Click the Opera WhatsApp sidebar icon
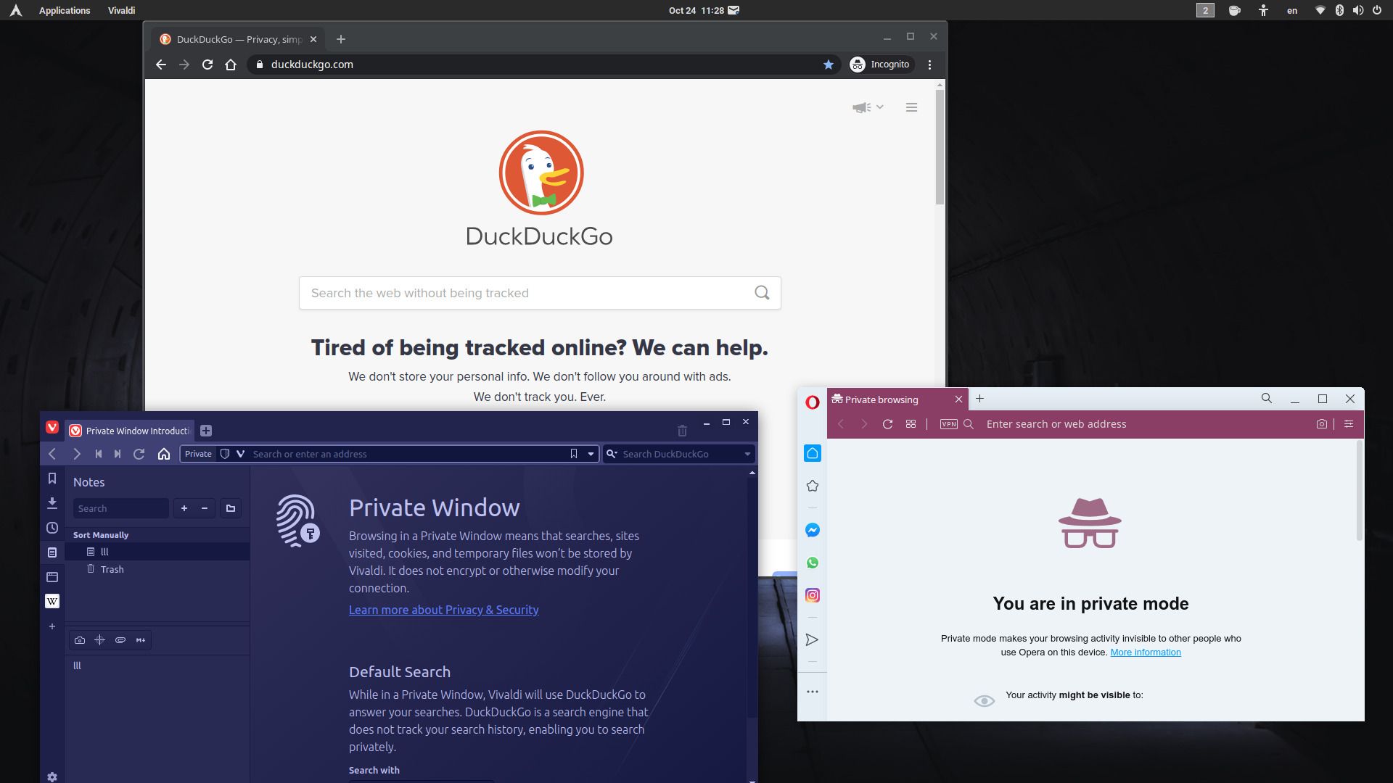The width and height of the screenshot is (1393, 783). click(x=811, y=563)
